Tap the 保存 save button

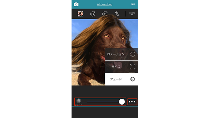[133, 4]
